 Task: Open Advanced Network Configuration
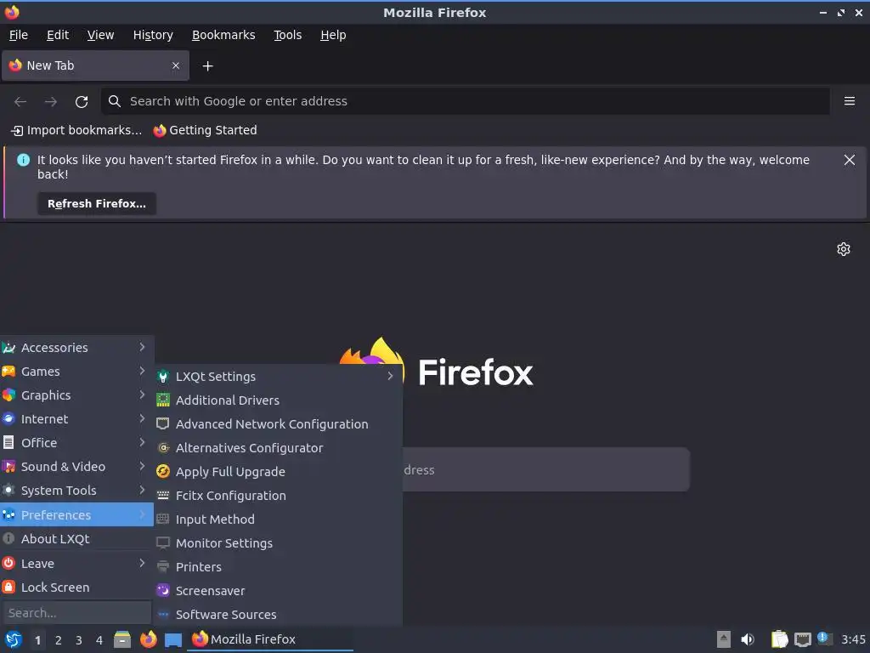point(279,424)
